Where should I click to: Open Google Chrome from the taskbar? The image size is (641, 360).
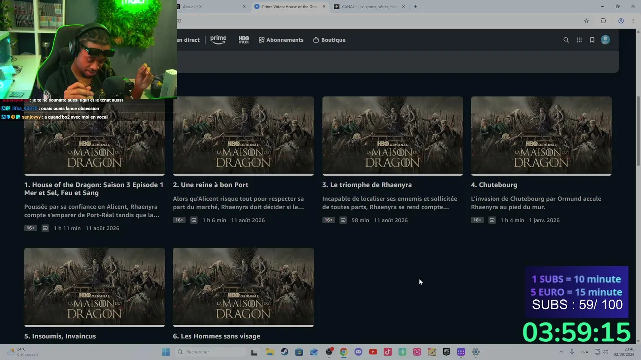pyautogui.click(x=343, y=352)
